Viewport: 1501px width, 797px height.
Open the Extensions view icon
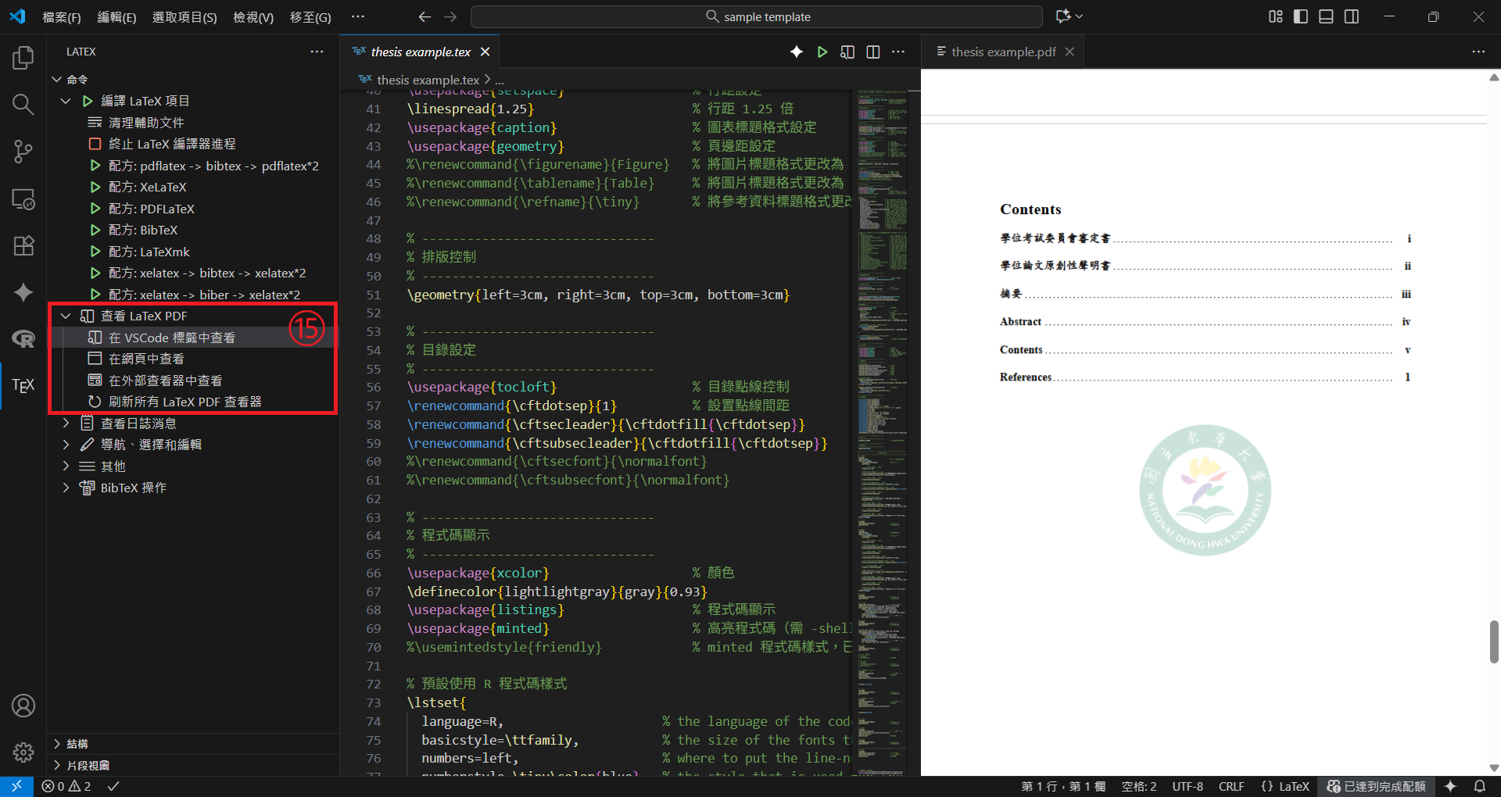tap(23, 245)
